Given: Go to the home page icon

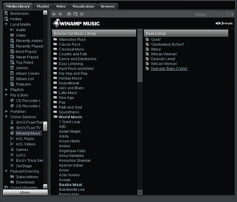Looking at the screenshot, I should pyautogui.click(x=69, y=14).
